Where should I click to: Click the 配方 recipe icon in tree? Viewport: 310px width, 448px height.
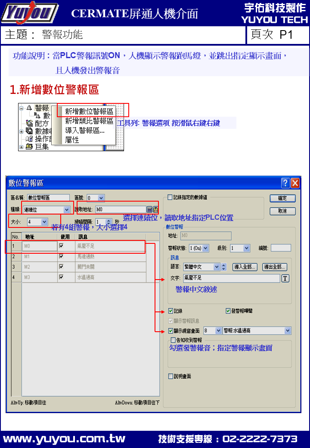[29, 123]
